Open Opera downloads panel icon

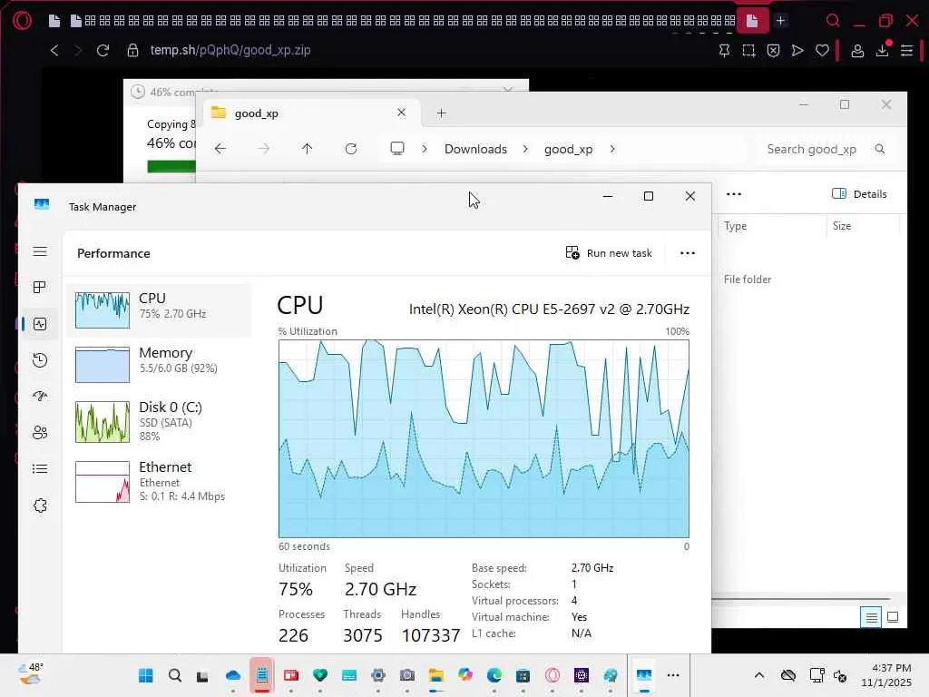(x=882, y=51)
